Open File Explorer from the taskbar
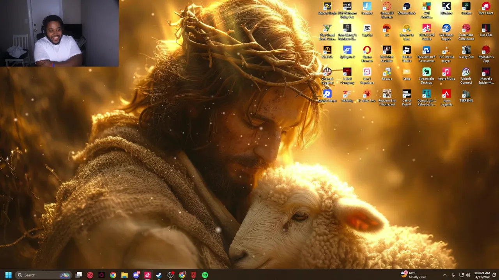This screenshot has width=499, height=280. click(x=124, y=275)
